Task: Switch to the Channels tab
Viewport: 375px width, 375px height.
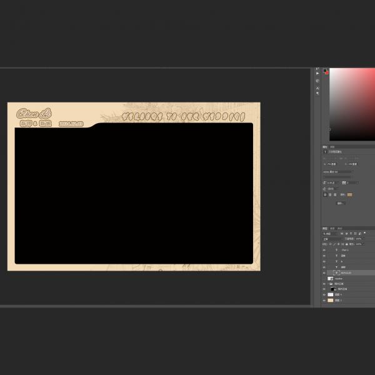Action: [332, 228]
